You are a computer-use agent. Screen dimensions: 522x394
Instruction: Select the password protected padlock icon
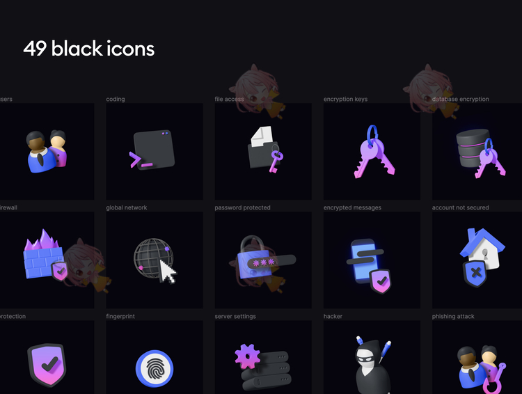[x=266, y=257]
